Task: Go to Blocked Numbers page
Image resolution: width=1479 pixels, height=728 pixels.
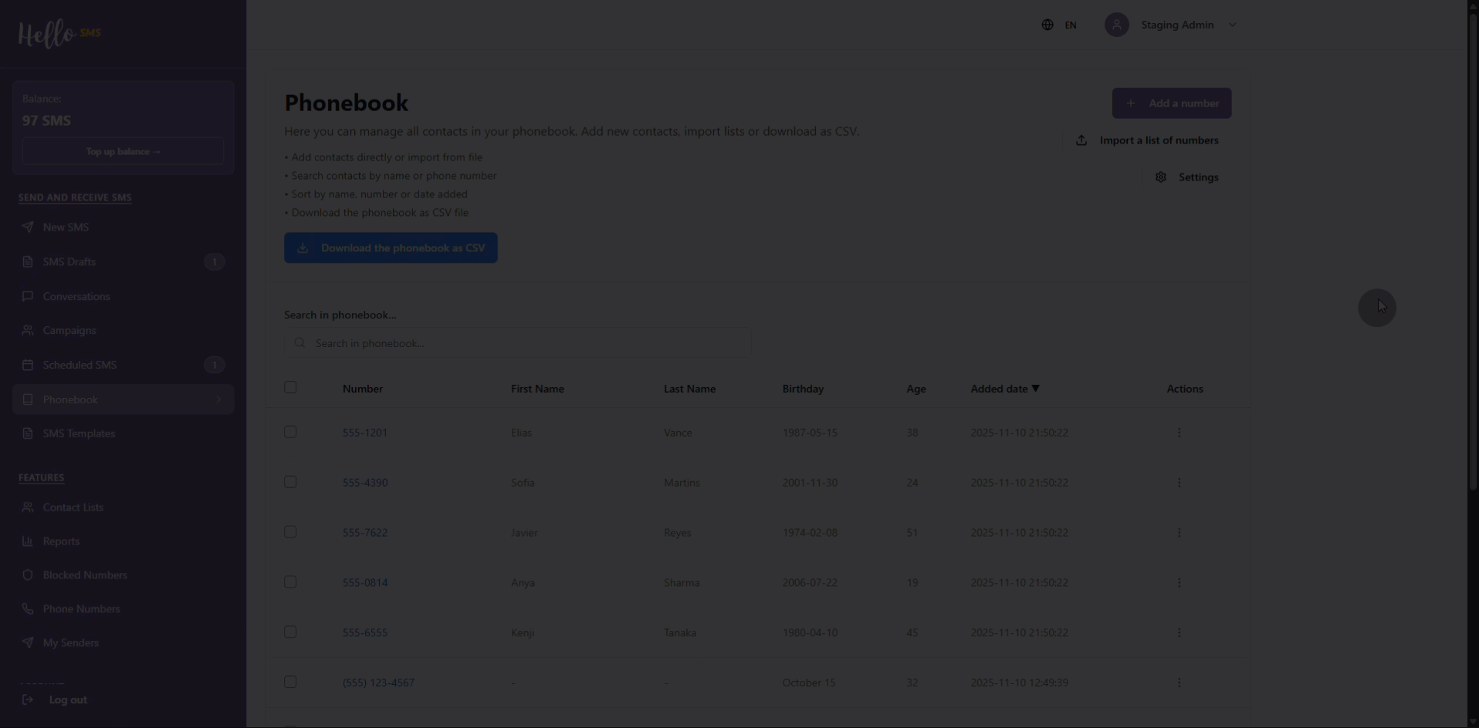Action: [124, 575]
